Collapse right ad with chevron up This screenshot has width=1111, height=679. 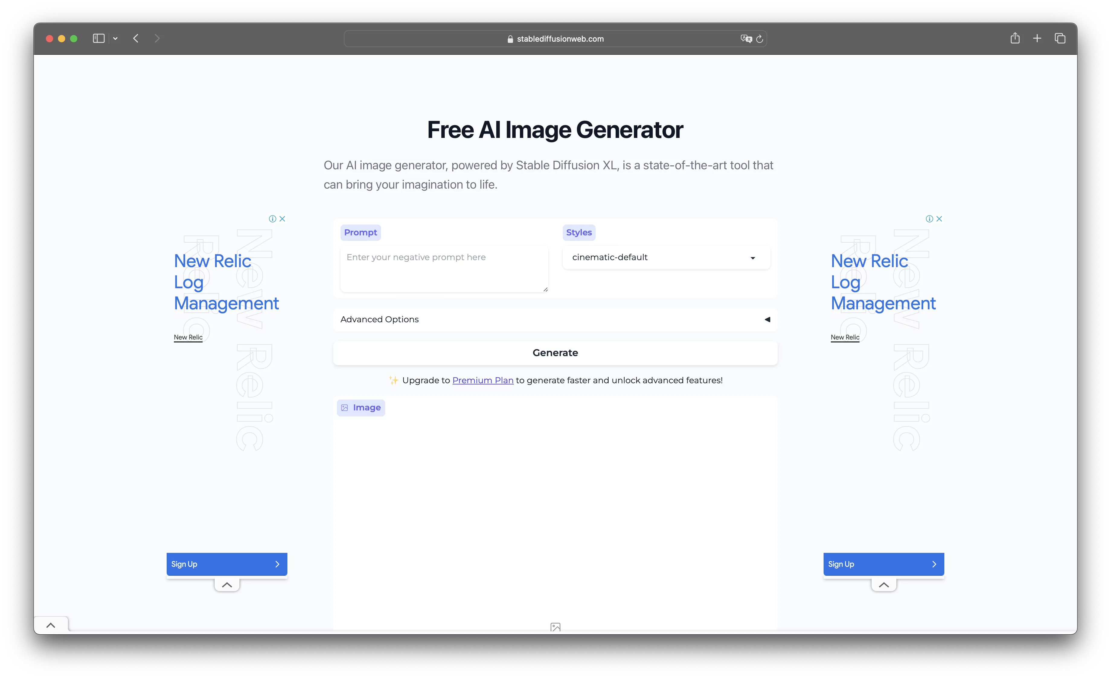point(884,585)
